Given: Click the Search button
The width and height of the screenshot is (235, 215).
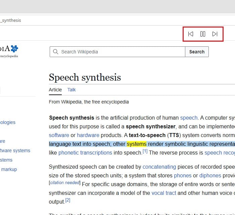Looking at the screenshot, I should pos(197,52).
